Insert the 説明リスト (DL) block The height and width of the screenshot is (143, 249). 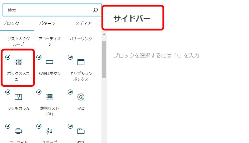tap(49, 102)
